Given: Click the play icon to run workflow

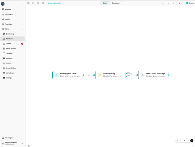Looking at the screenshot, I should (180, 3).
